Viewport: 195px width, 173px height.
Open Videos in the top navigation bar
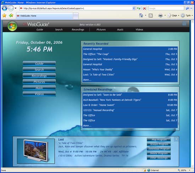click(139, 30)
